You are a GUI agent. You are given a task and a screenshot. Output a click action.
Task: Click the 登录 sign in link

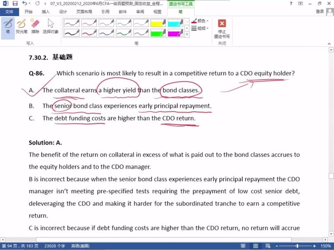pos(319,12)
